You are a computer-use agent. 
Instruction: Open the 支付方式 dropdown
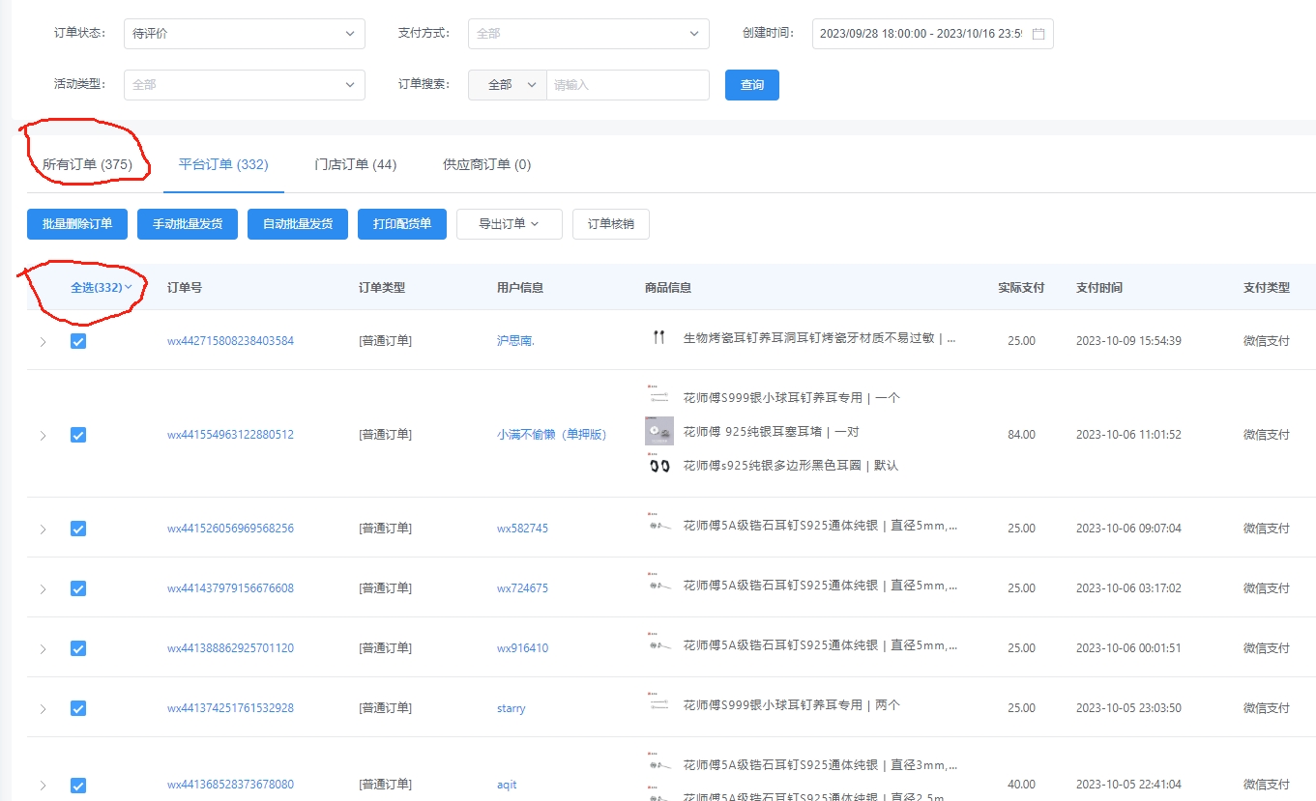pos(588,34)
